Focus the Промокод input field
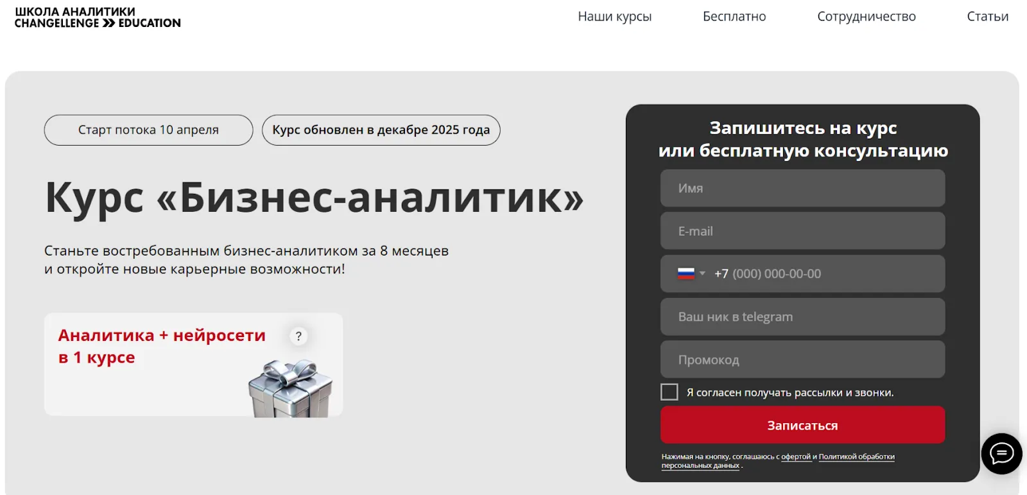The image size is (1027, 495). pyautogui.click(x=802, y=360)
